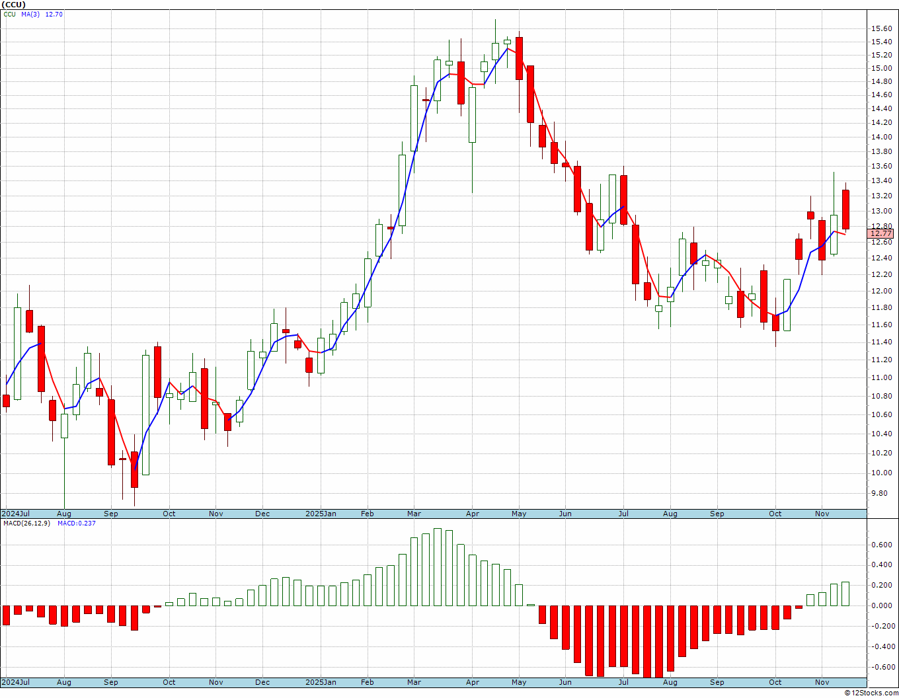Click the 10.40 price axis label
The height and width of the screenshot is (698, 899).
pyautogui.click(x=881, y=434)
